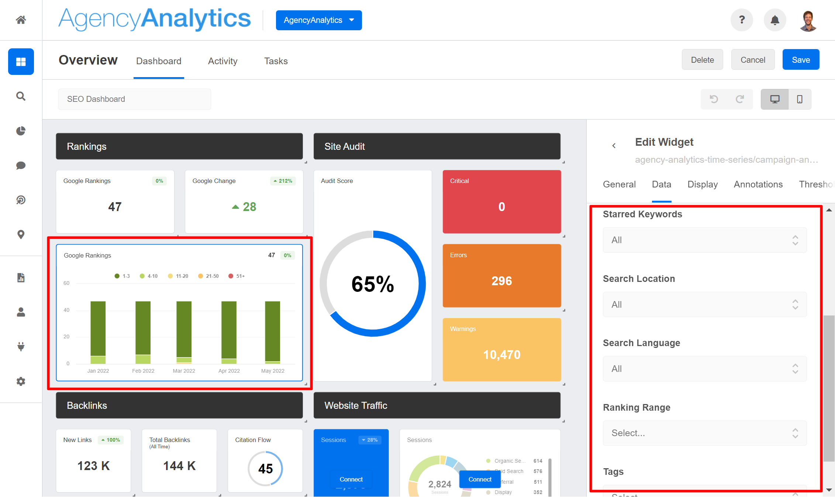Screen dimensions: 835x497
Task: Open the integrations plug icon in sidebar
Action: [21, 346]
